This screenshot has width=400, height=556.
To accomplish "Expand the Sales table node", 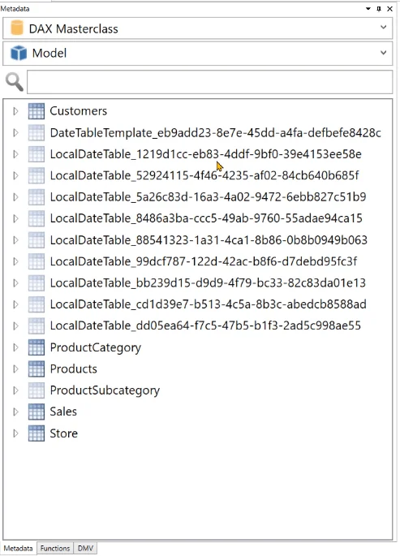I will 15,412.
